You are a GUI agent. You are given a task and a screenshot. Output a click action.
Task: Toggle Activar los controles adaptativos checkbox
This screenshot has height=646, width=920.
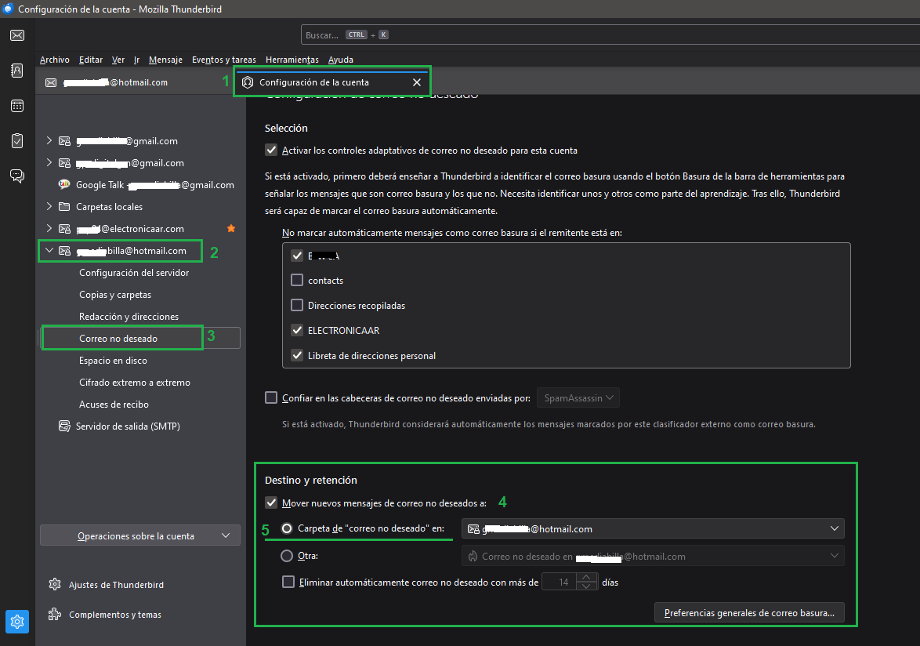271,151
